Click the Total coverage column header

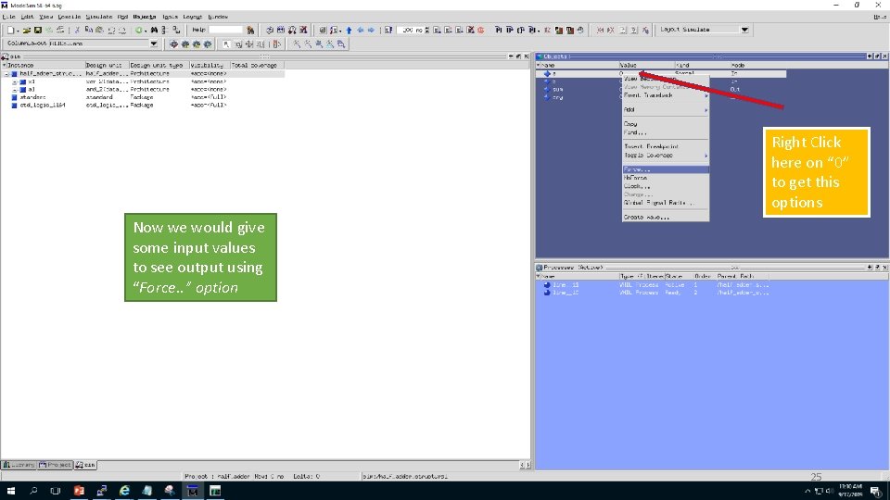[x=256, y=65]
